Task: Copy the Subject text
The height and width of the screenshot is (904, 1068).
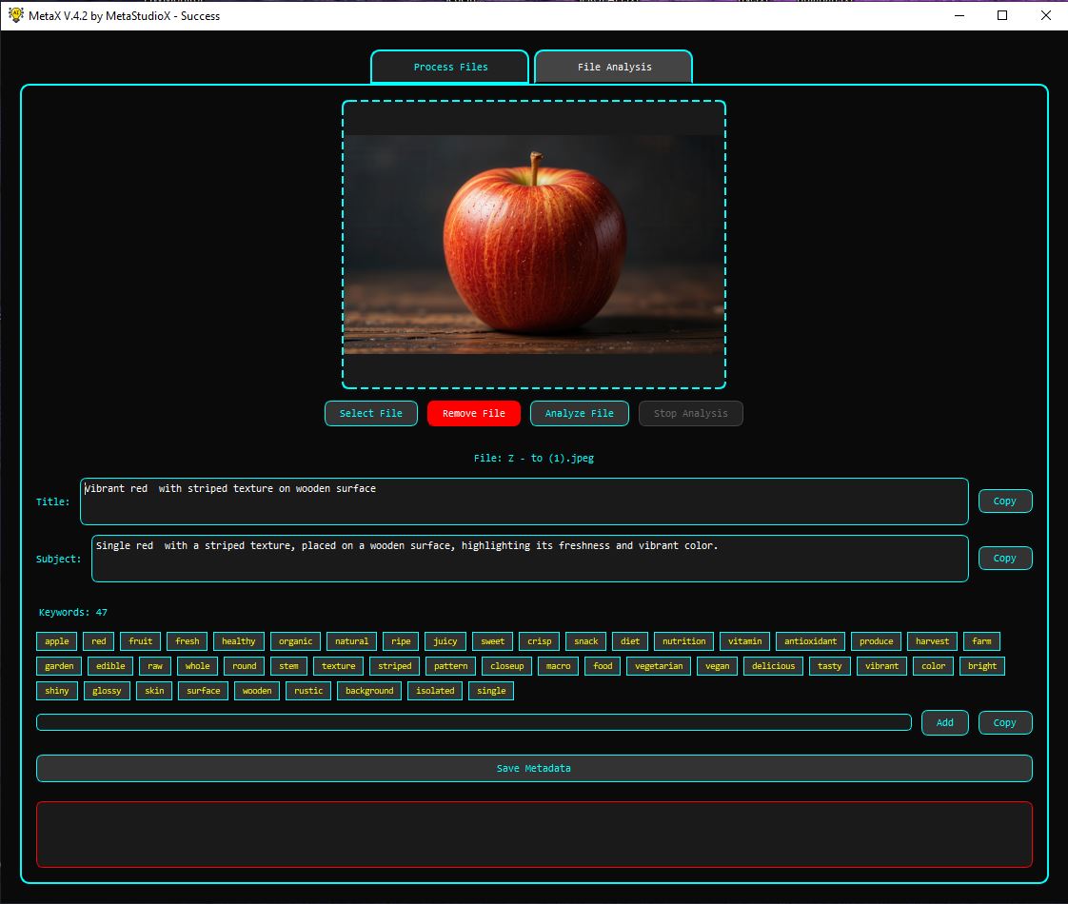Action: click(x=1005, y=559)
